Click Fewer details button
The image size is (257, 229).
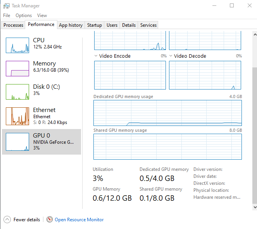tap(26, 219)
